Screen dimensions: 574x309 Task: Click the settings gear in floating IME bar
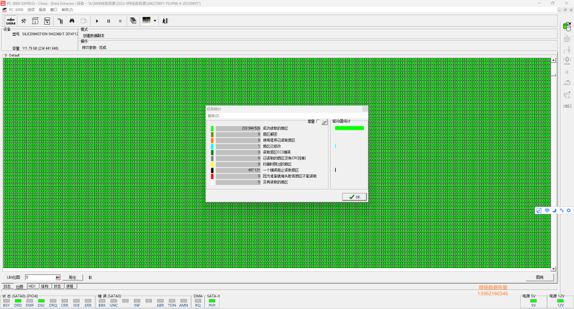(x=568, y=210)
